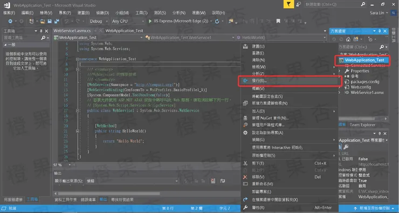Switch to the 錯誤清單 bottom tab
Screen dimensions: 399x213
click(88, 200)
